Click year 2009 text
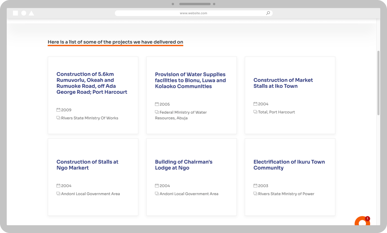The width and height of the screenshot is (387, 233). [66, 110]
